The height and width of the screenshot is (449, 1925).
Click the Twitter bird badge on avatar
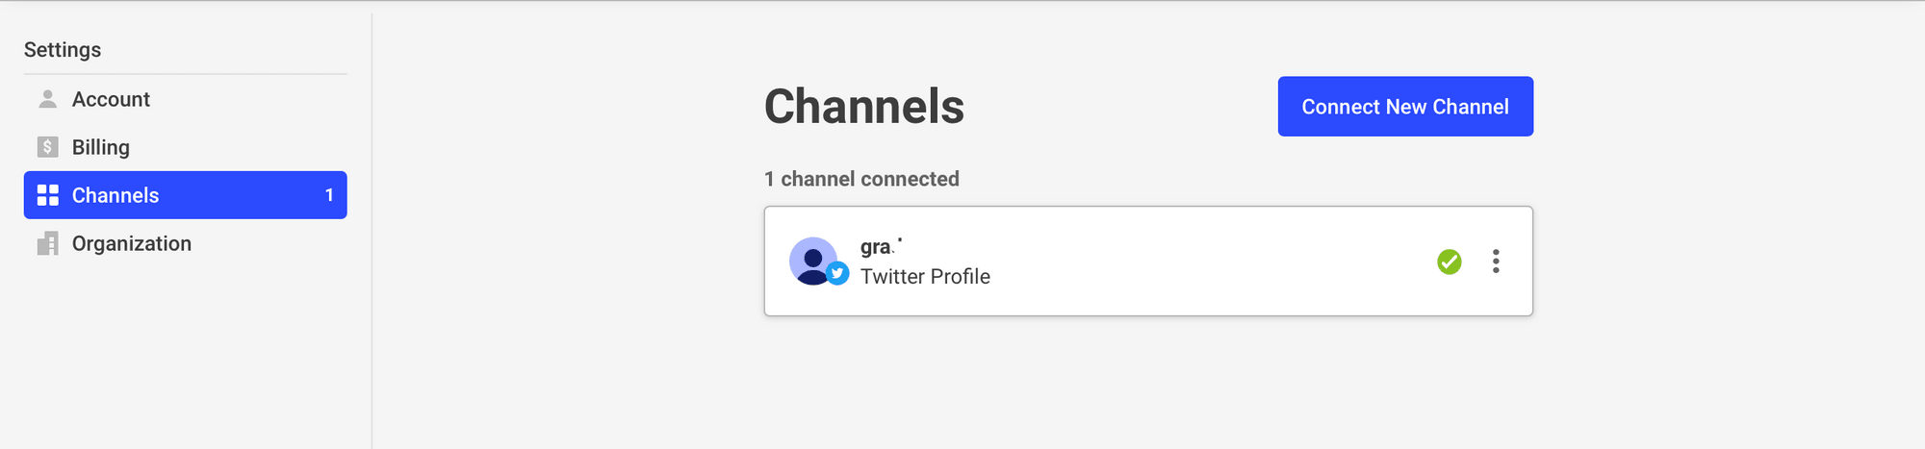click(837, 274)
